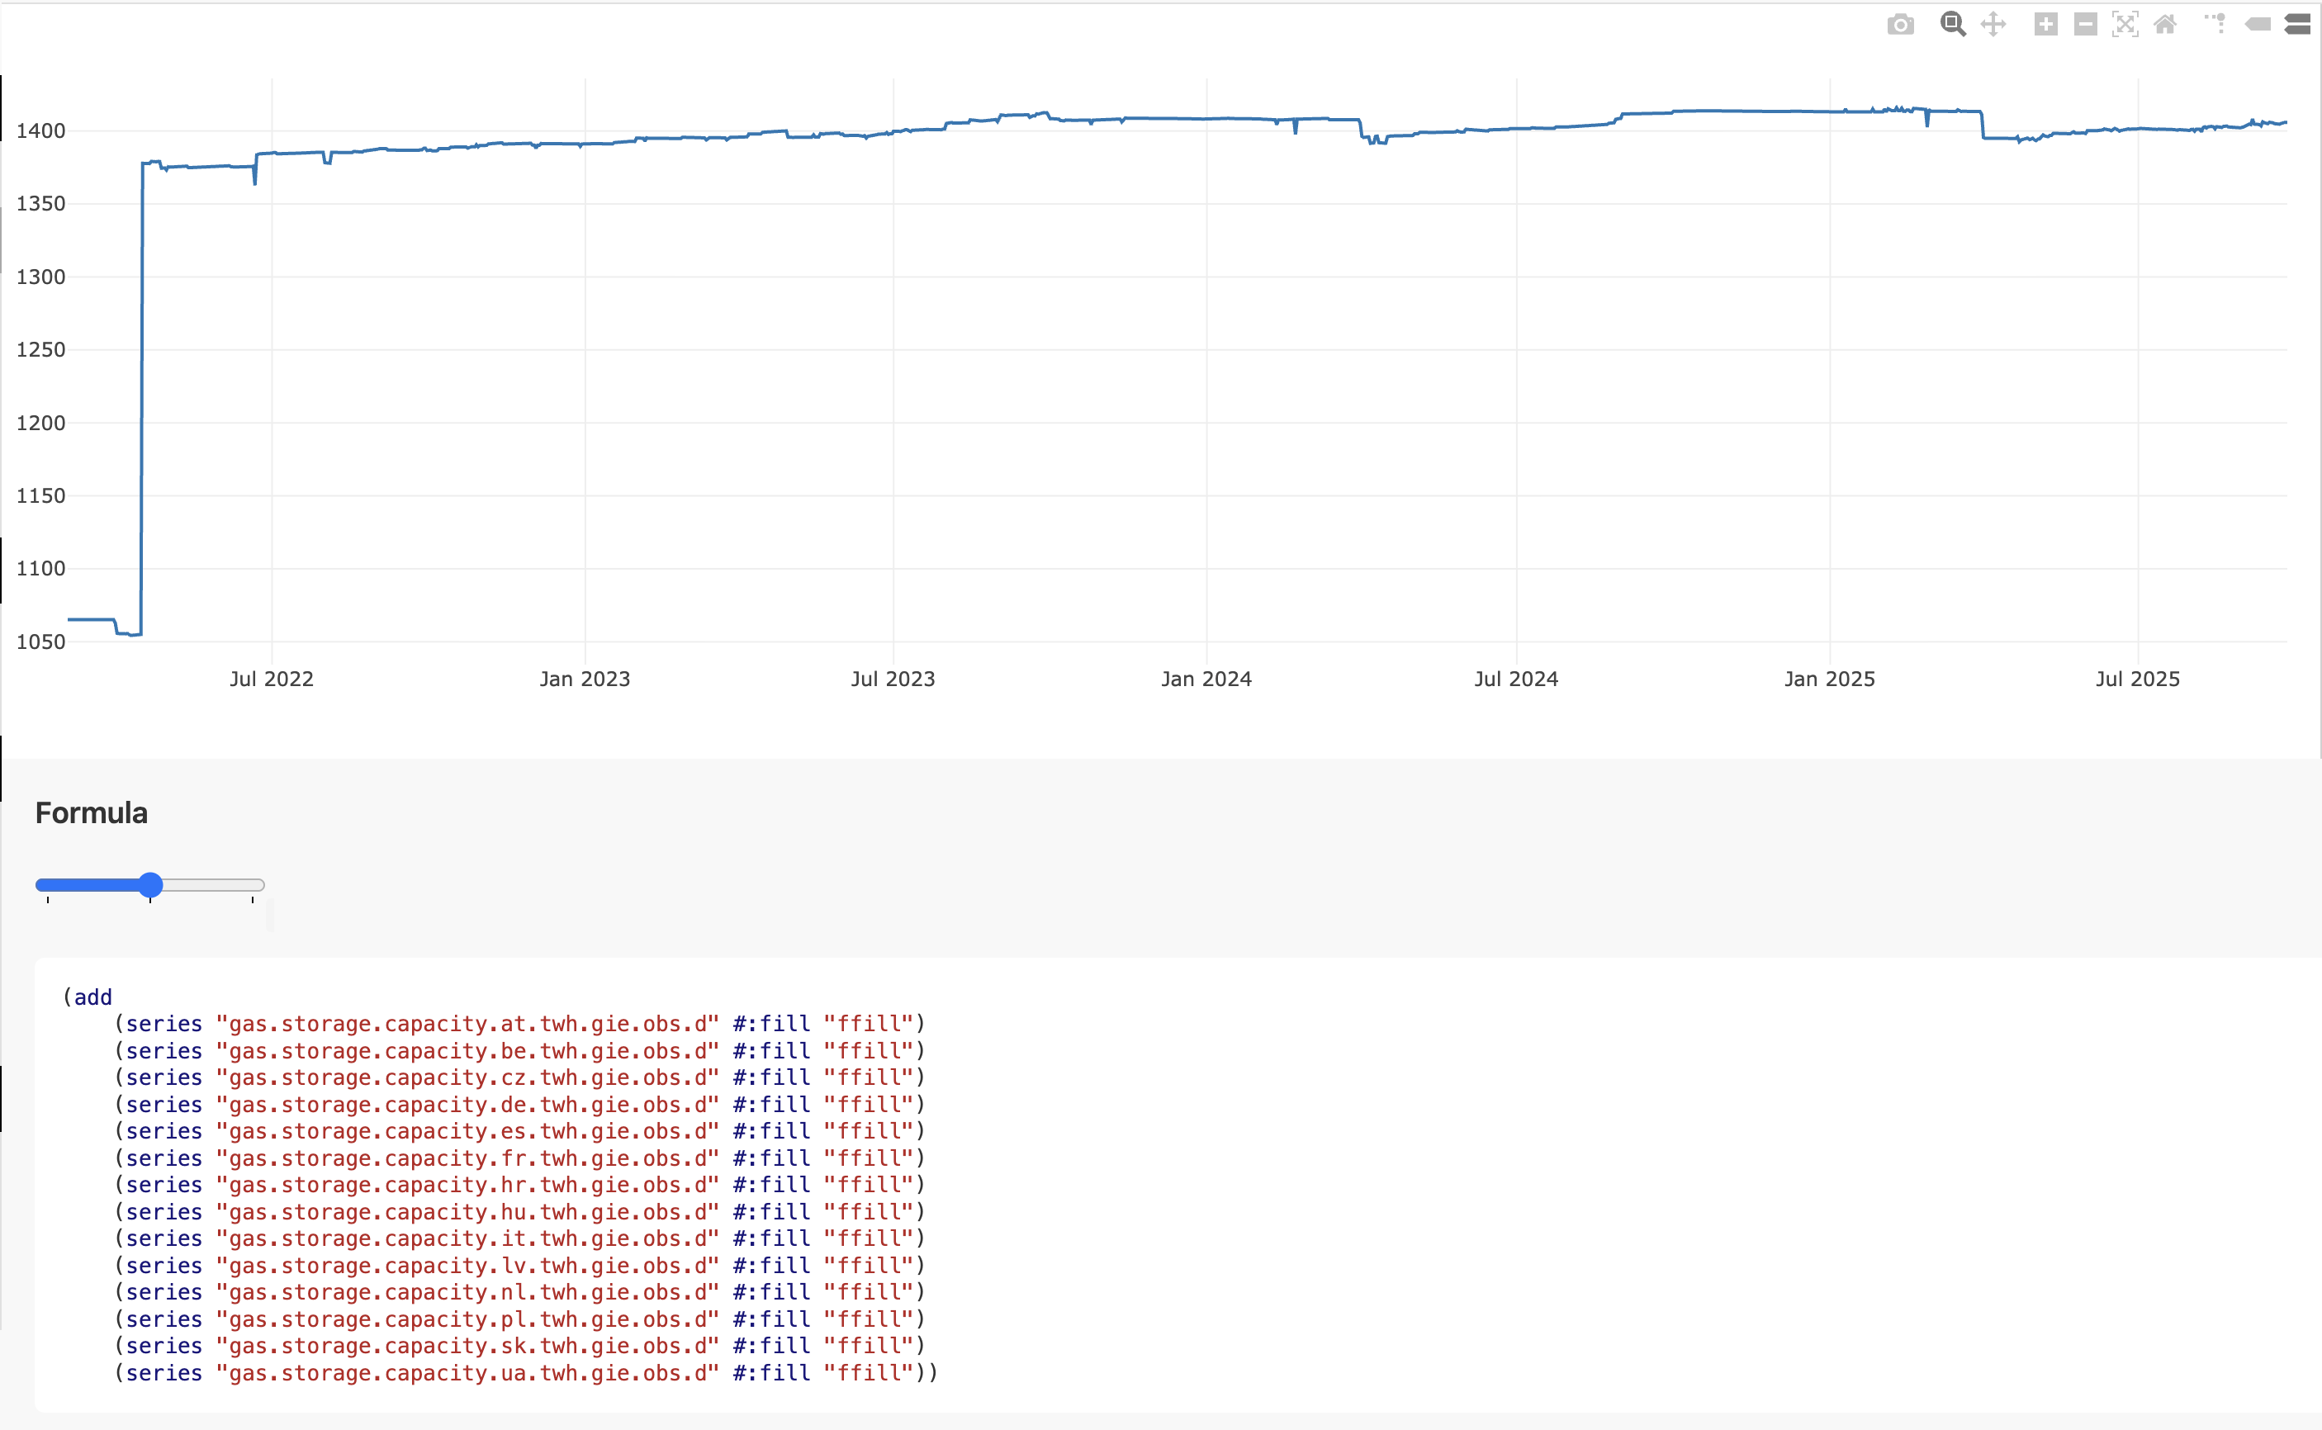
Task: Click the Germany (de) capacity series name
Action: tap(467, 1105)
